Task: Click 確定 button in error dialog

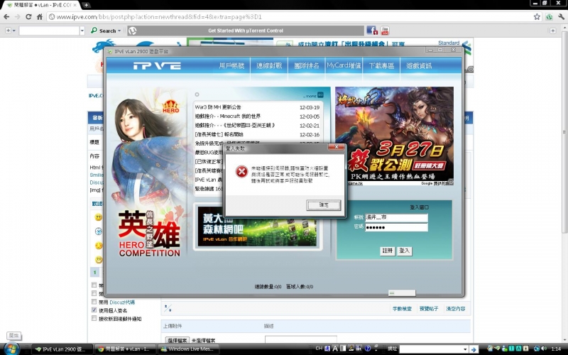Action: pos(324,205)
